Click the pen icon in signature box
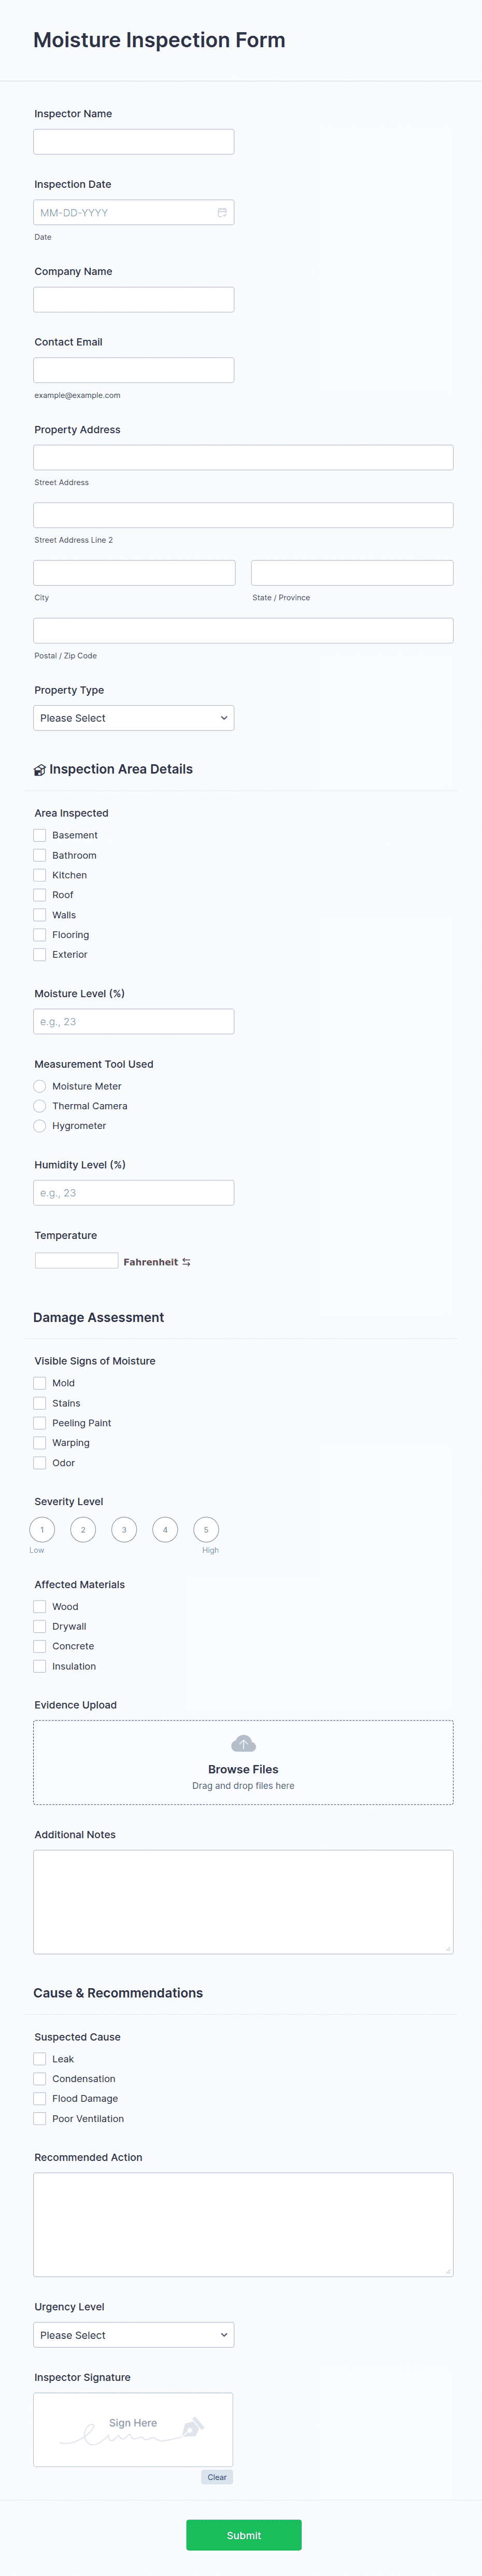The image size is (482, 2576). point(194,2426)
